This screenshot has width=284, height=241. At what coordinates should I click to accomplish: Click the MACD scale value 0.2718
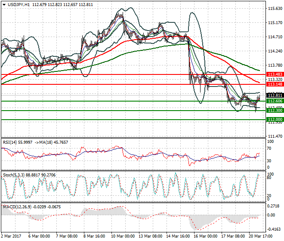[x=273, y=206]
